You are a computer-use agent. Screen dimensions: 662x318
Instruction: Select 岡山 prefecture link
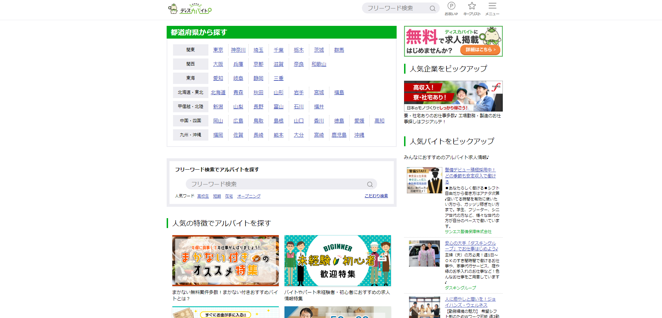pyautogui.click(x=218, y=121)
